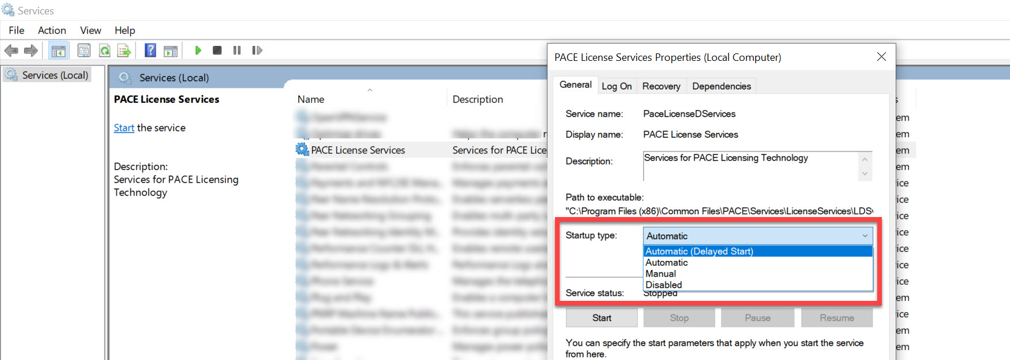Screen dimensions: 1010x360
Task: Click the Forward arrow in the toolbar
Action: tap(31, 51)
